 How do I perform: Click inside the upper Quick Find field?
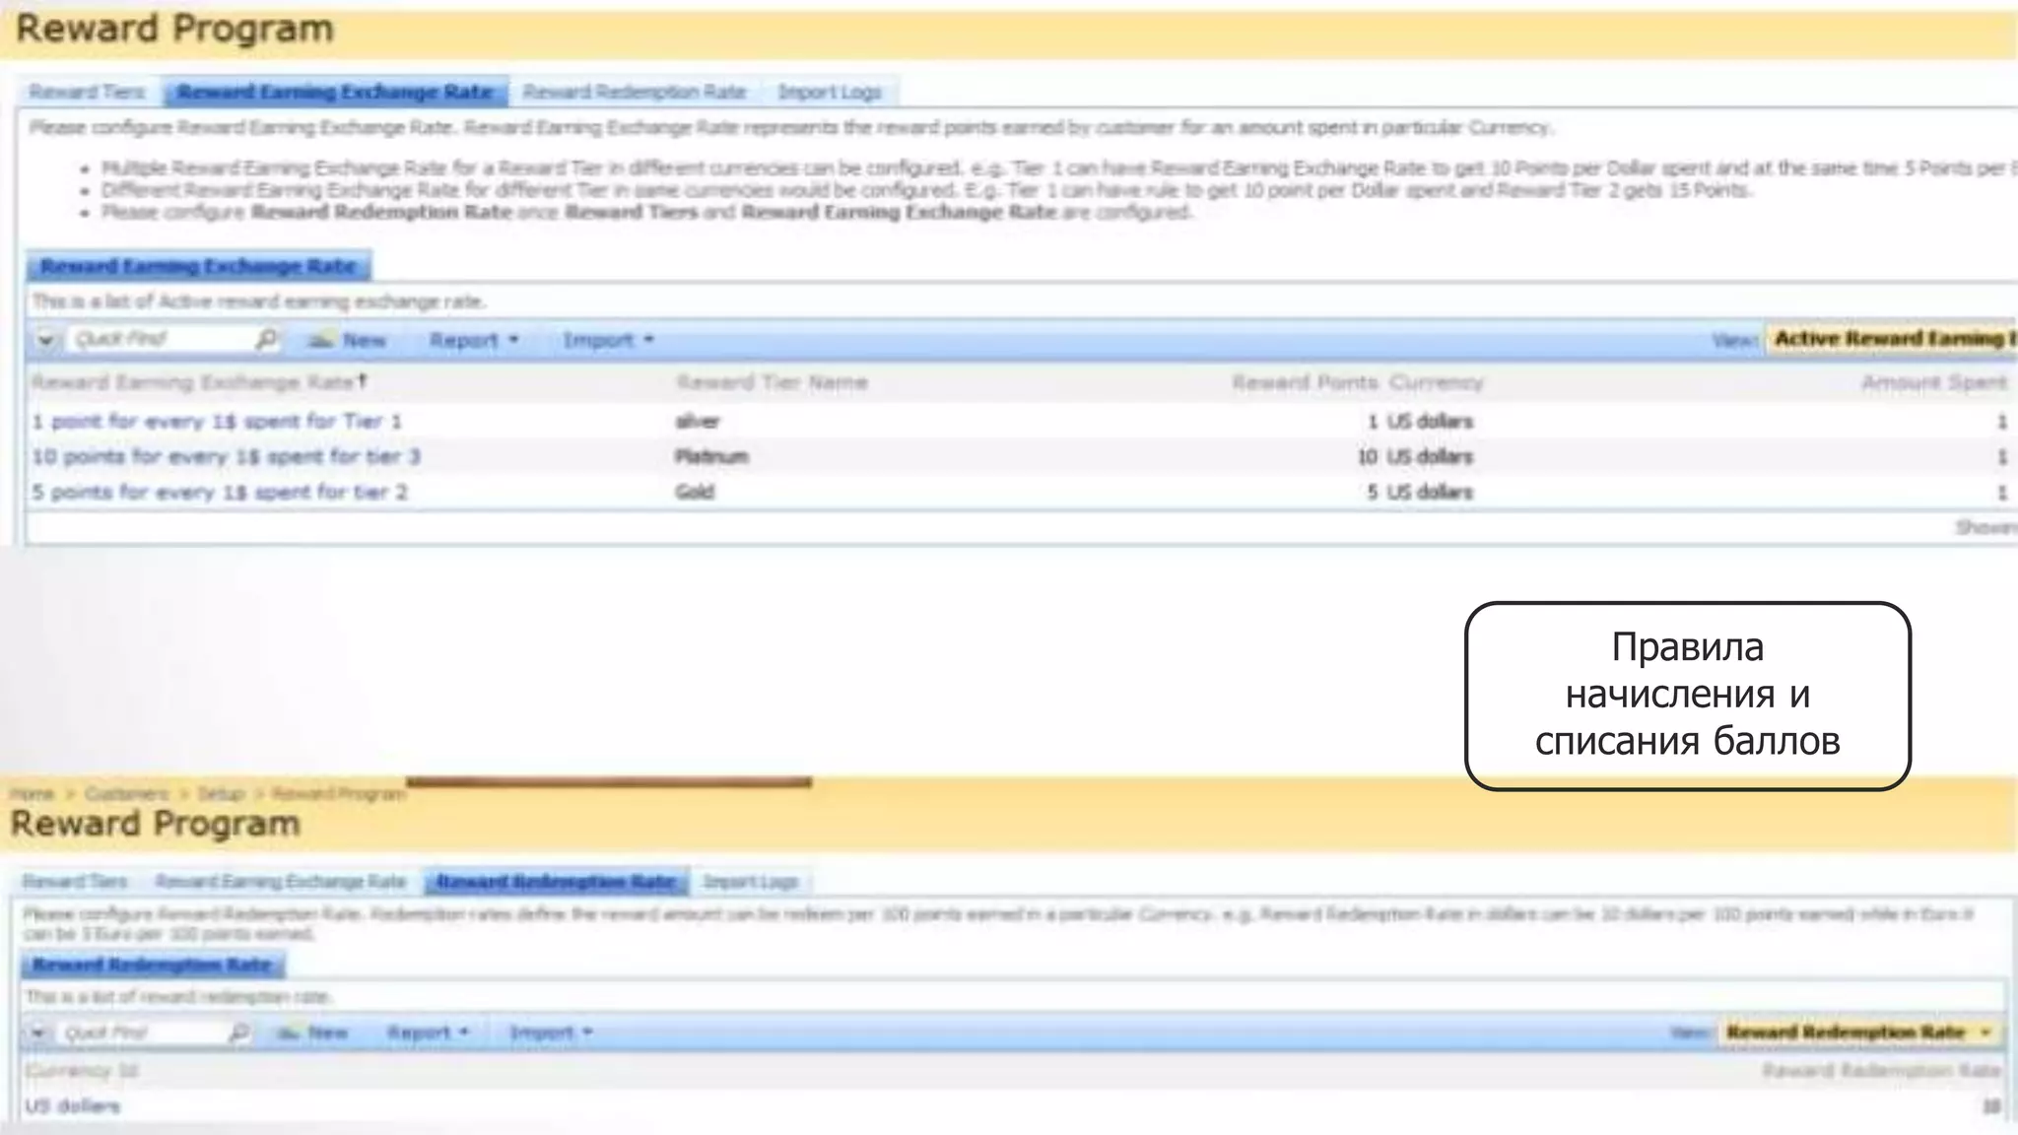[x=158, y=340]
